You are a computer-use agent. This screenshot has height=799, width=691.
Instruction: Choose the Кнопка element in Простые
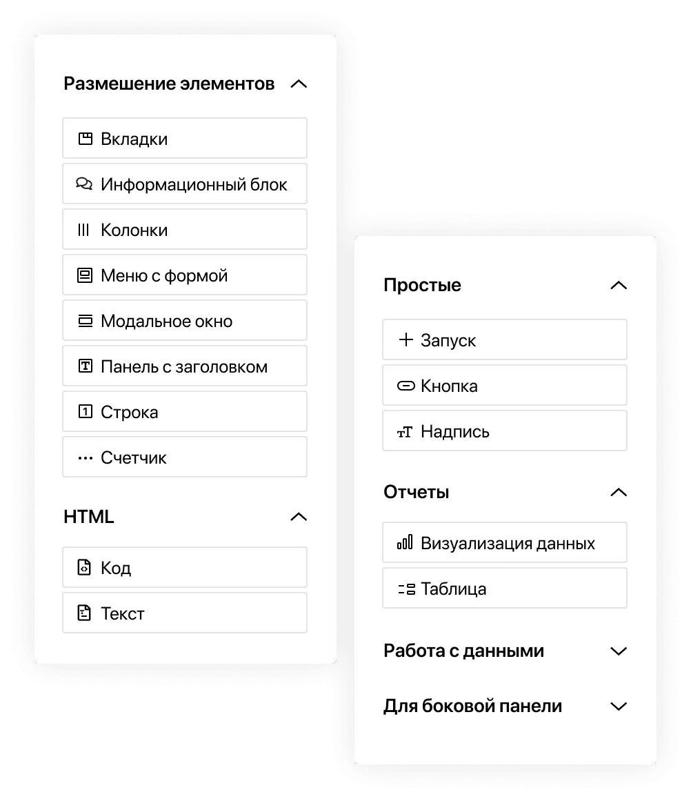pos(504,385)
